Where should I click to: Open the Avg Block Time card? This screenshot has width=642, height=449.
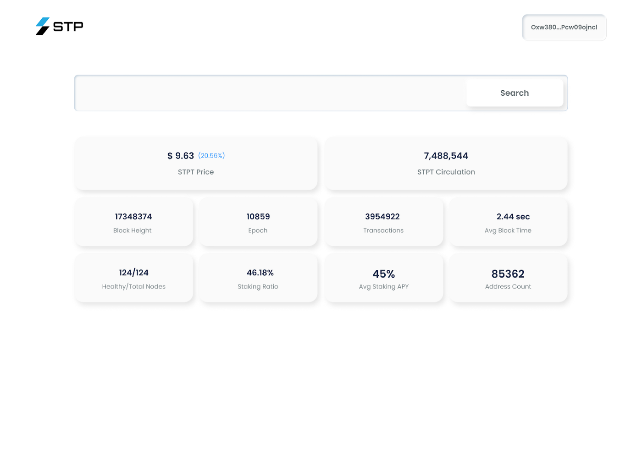point(508,222)
